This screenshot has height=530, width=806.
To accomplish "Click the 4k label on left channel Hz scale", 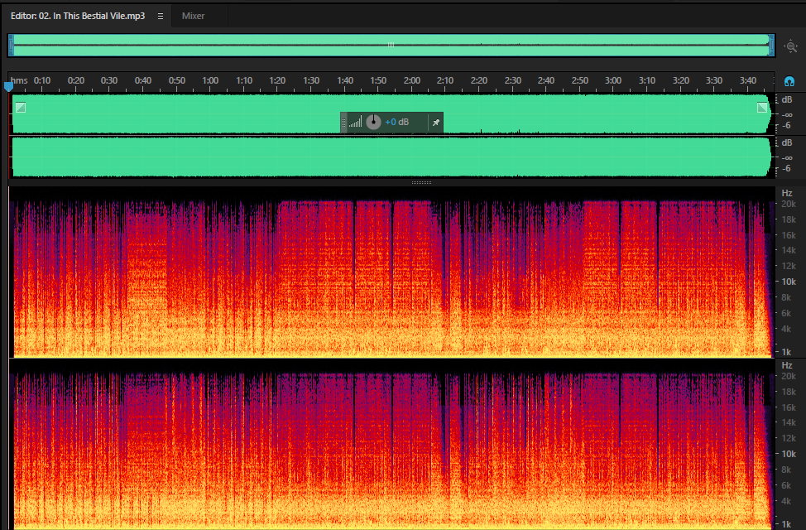I will tap(786, 328).
